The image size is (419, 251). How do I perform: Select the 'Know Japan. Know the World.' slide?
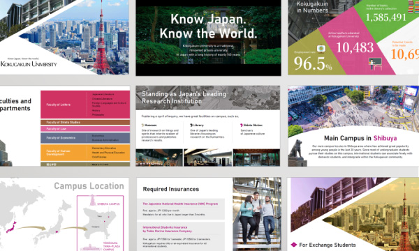pos(208,38)
